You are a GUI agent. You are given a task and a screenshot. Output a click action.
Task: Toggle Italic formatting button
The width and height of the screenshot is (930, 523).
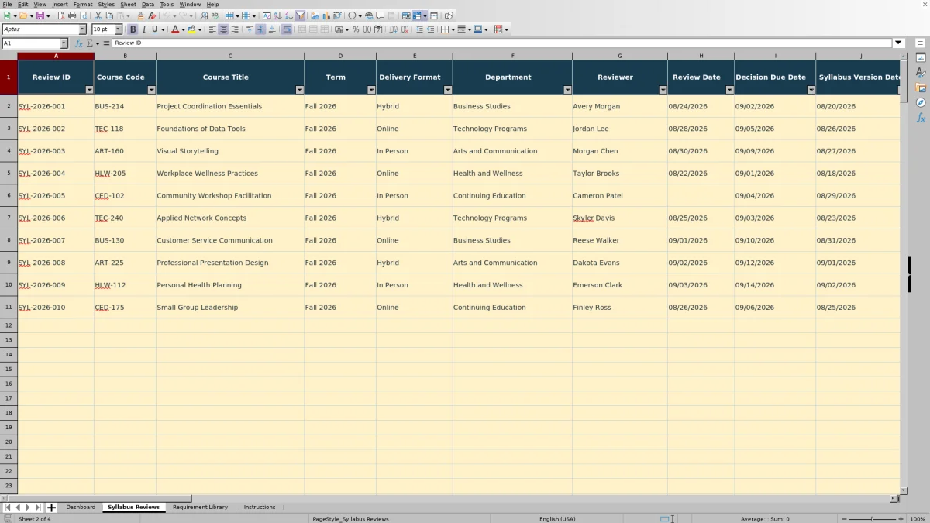tap(144, 29)
